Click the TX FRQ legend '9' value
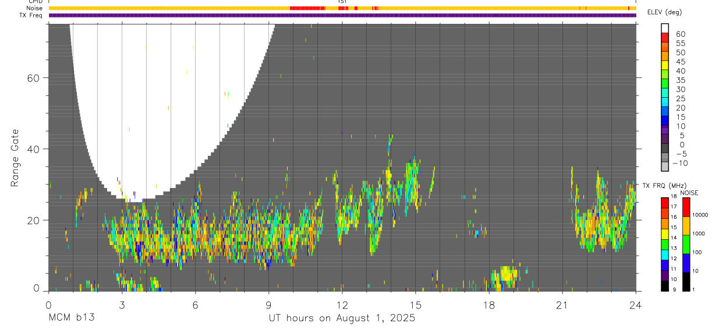The width and height of the screenshot is (715, 330). 674,290
